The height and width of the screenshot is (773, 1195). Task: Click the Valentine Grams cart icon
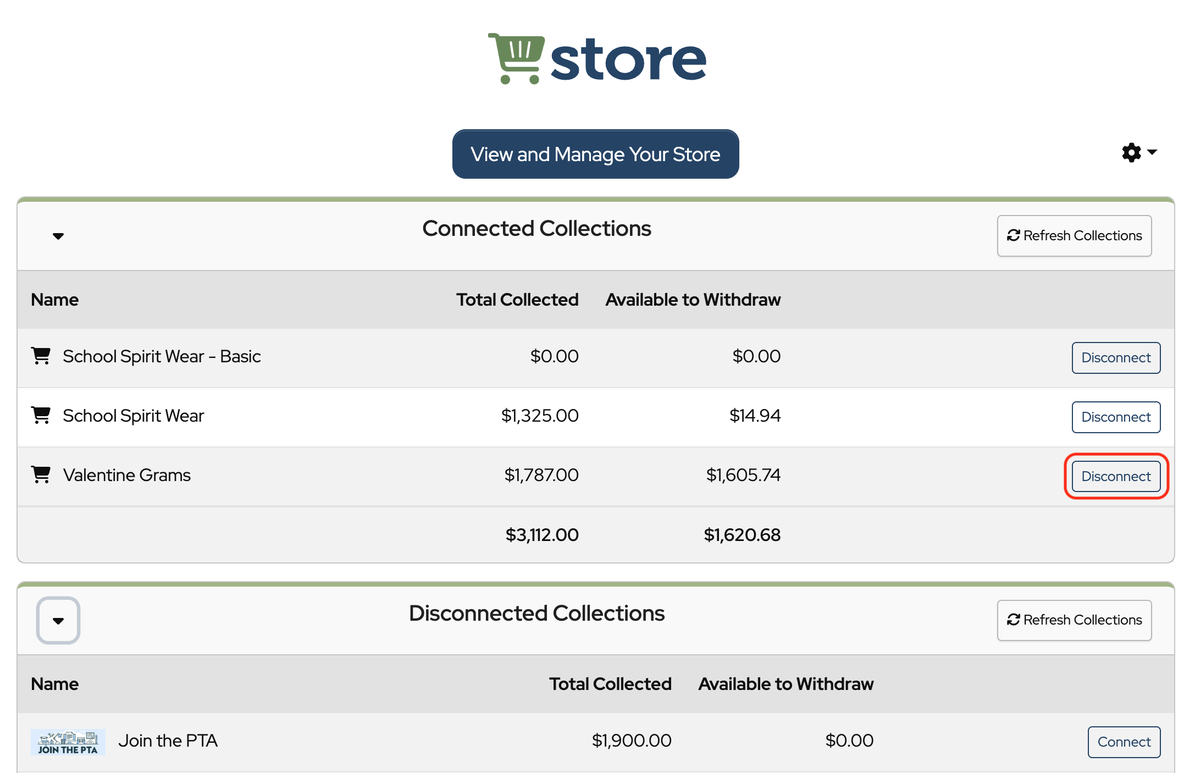click(41, 474)
